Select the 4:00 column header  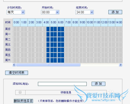pos(46,22)
